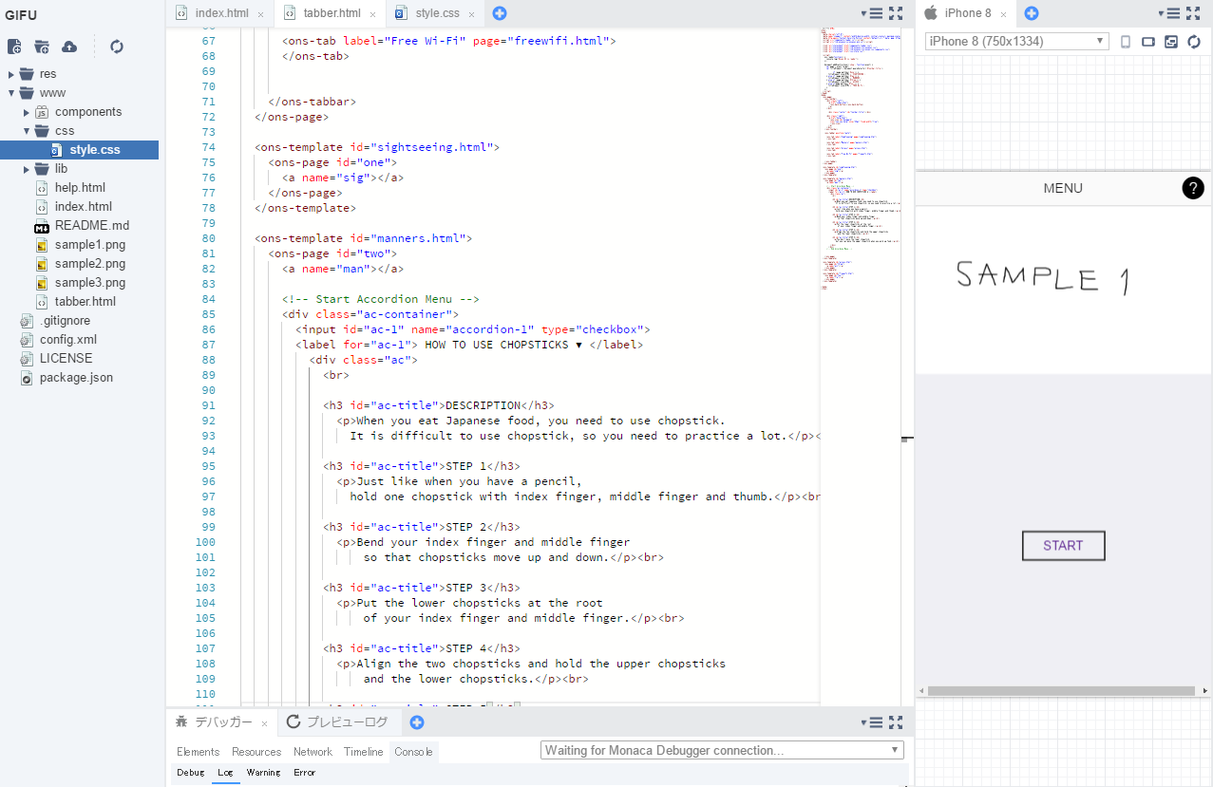Select the iPhone 8 preview tab
1213x787 pixels.
pyautogui.click(x=967, y=13)
